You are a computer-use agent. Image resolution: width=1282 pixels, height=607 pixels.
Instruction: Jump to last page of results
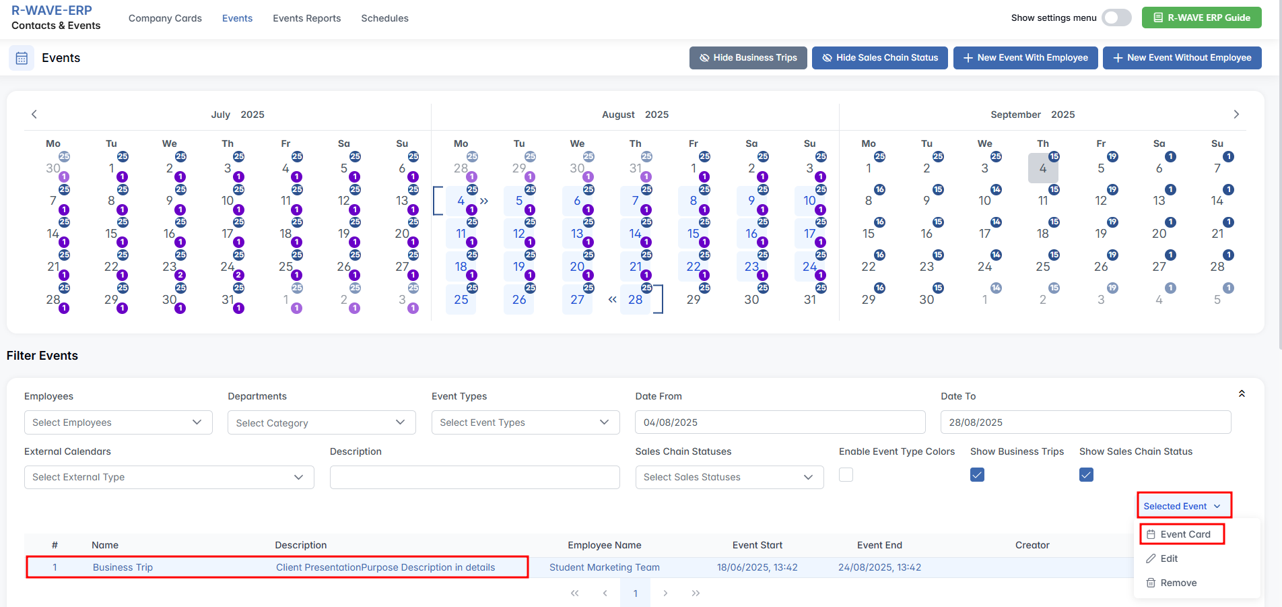tap(696, 594)
